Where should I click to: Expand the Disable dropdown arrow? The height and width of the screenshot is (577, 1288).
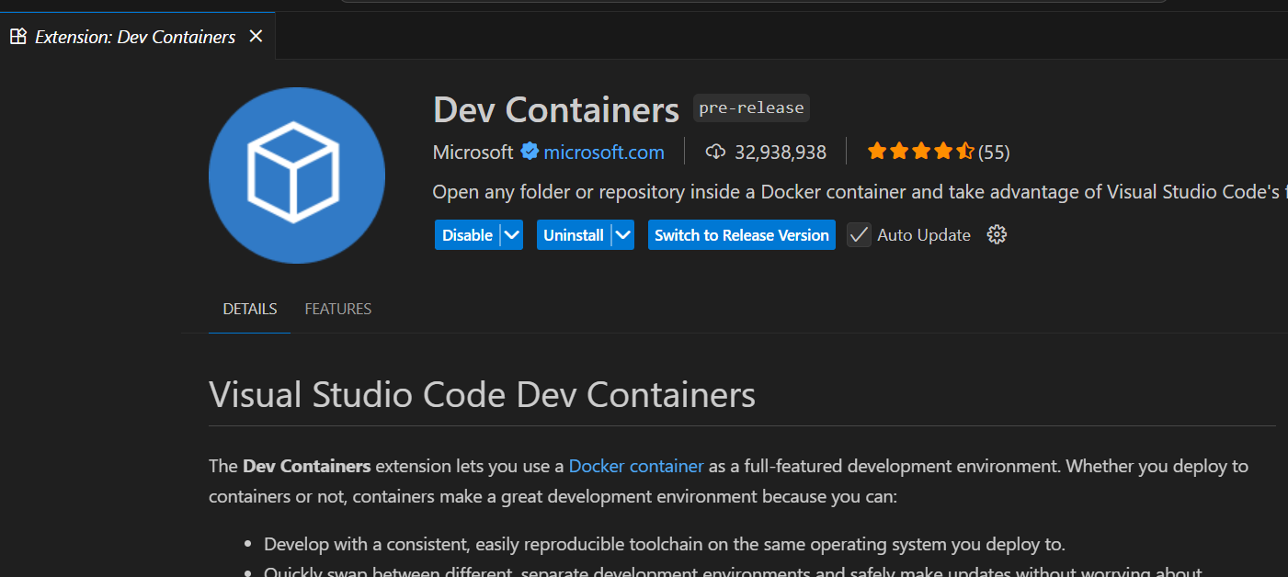(512, 235)
